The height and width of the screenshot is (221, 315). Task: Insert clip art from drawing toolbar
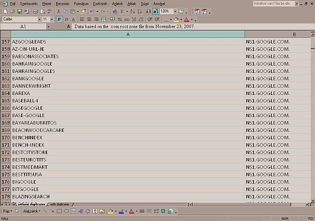pos(95,211)
